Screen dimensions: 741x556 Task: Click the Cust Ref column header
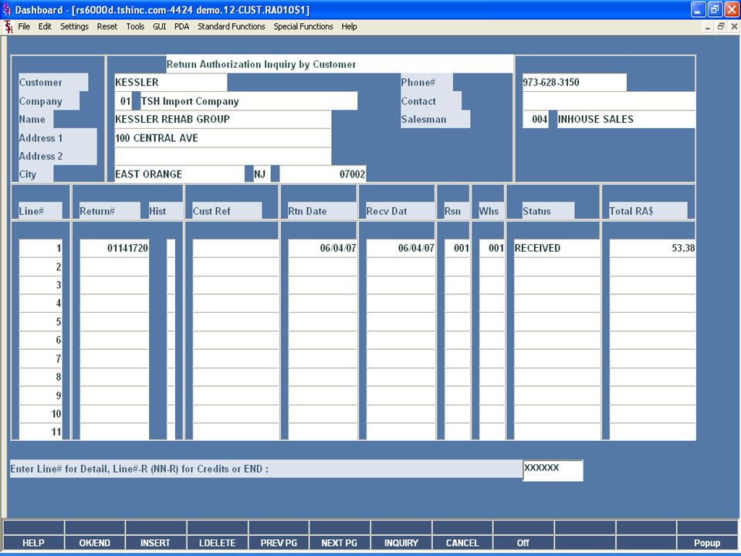point(227,211)
